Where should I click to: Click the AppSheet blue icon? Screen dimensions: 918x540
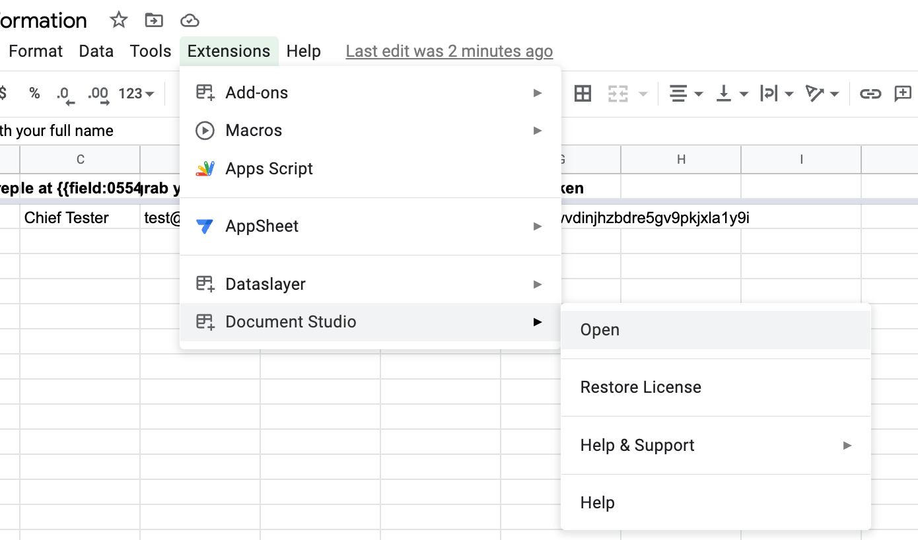(x=205, y=226)
